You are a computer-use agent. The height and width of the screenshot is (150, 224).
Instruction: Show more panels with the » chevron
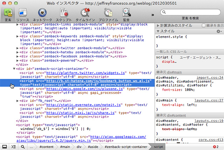tap(153, 15)
